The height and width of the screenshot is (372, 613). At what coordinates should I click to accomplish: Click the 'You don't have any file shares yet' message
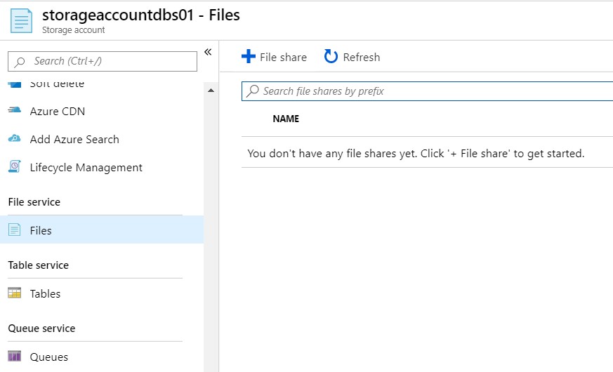(x=416, y=154)
